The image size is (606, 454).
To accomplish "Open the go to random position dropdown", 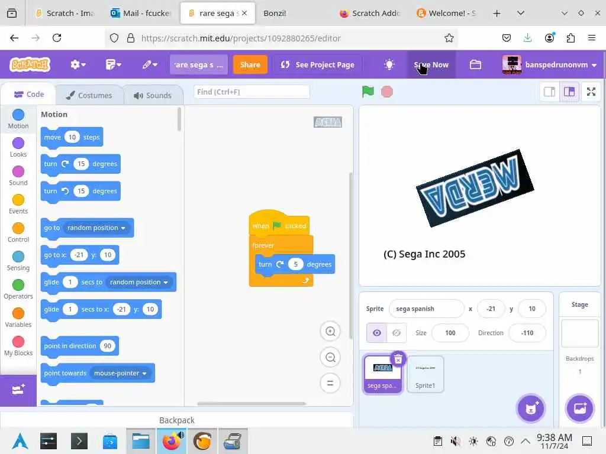I will pos(96,228).
